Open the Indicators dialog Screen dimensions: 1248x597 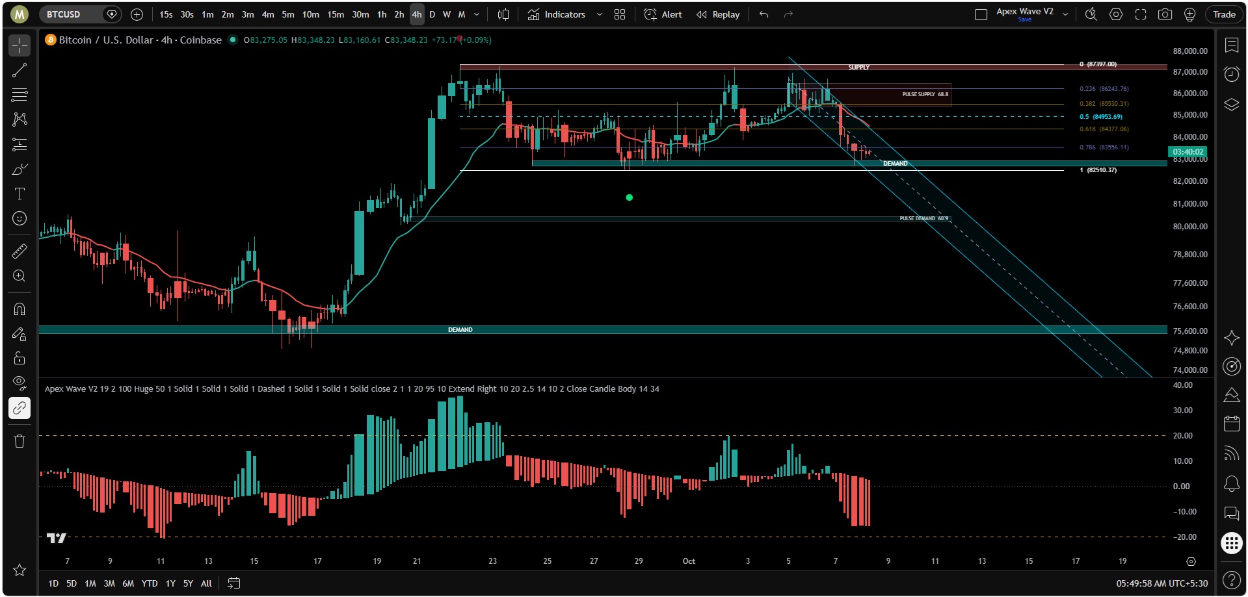tap(557, 14)
